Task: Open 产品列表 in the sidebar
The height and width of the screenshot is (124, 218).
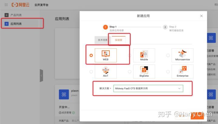Action: click(16, 15)
